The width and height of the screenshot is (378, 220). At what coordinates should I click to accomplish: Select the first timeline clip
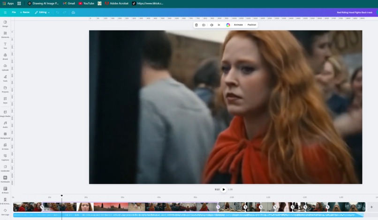[27, 207]
